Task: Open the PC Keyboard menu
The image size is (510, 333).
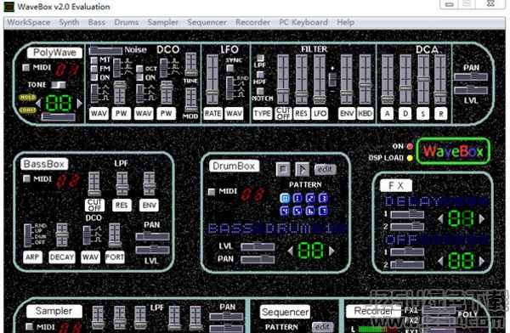Action: point(303,22)
